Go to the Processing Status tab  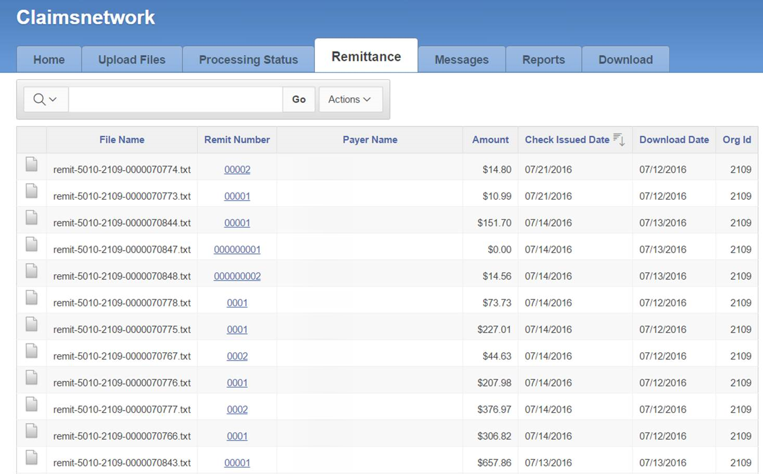pyautogui.click(x=248, y=59)
